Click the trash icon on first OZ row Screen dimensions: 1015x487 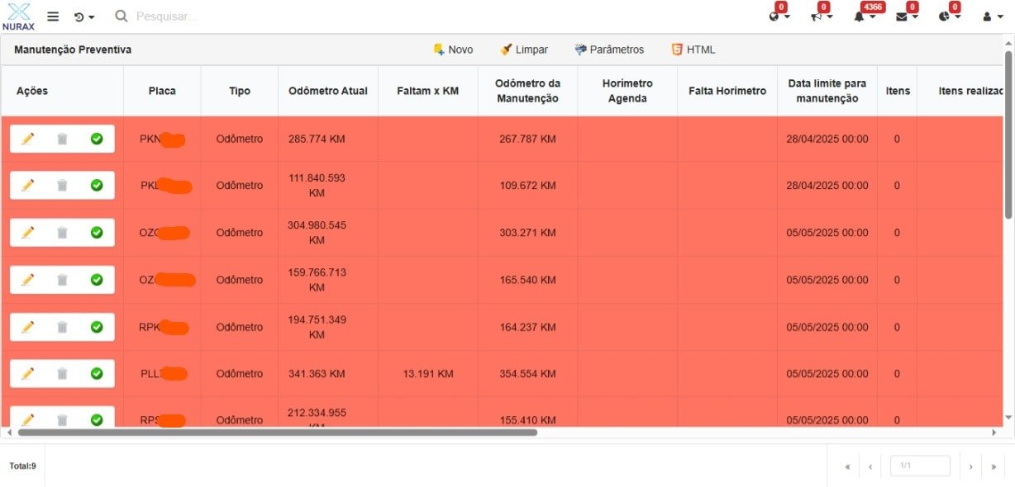tap(62, 233)
